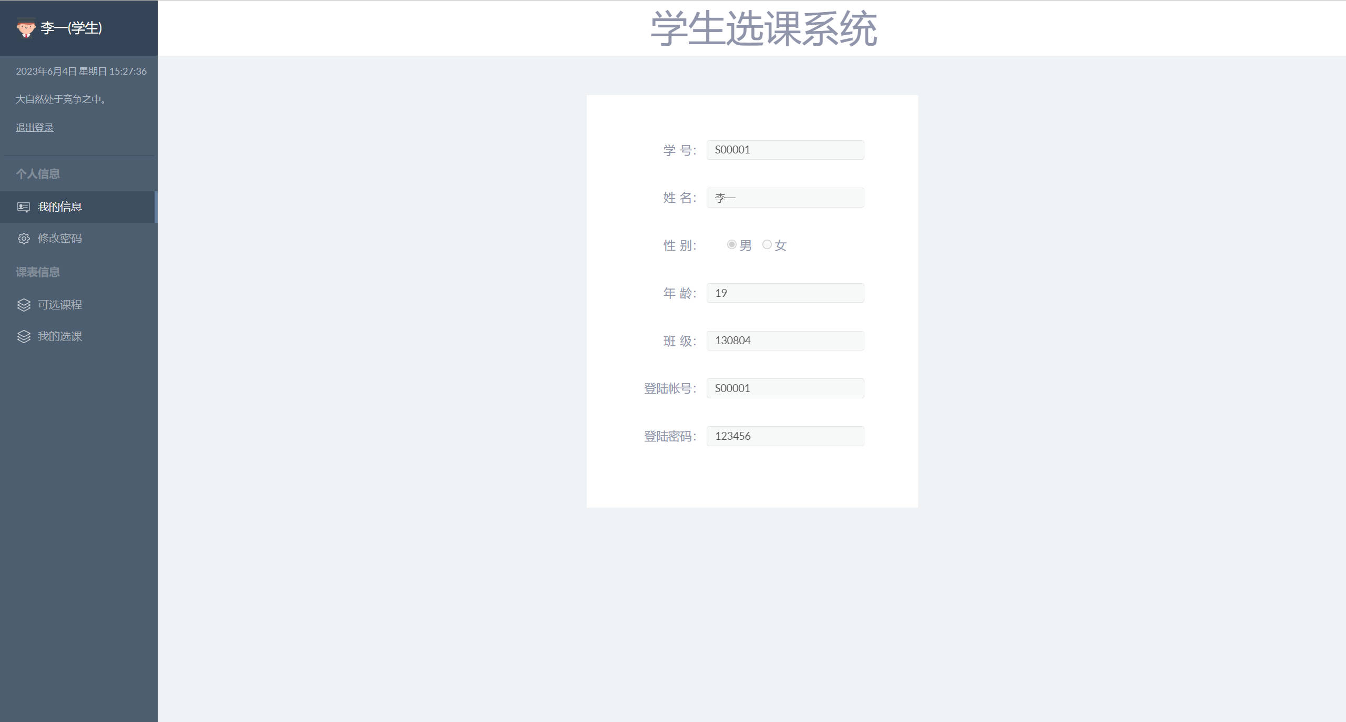The width and height of the screenshot is (1346, 722).
Task: Click the gear icon beside 修改密码
Action: click(x=23, y=238)
